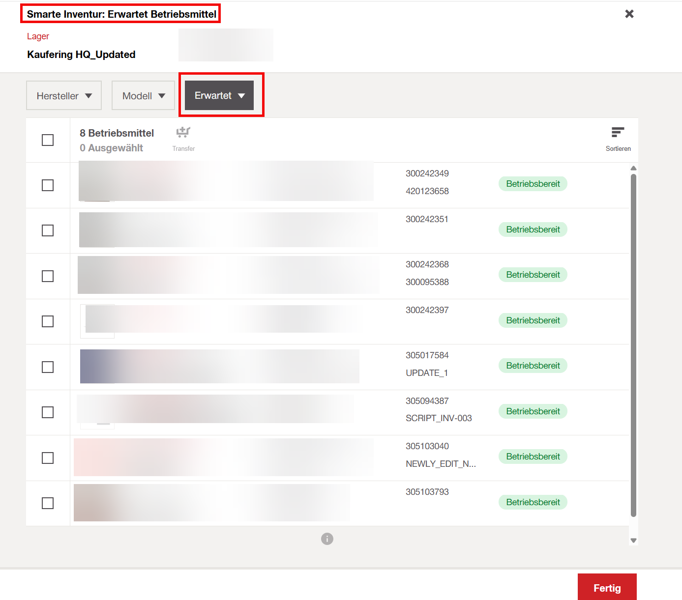This screenshot has width=682, height=600.
Task: Click the Betriebsbereit badge for SCRIPT_INV-003
Action: (533, 411)
